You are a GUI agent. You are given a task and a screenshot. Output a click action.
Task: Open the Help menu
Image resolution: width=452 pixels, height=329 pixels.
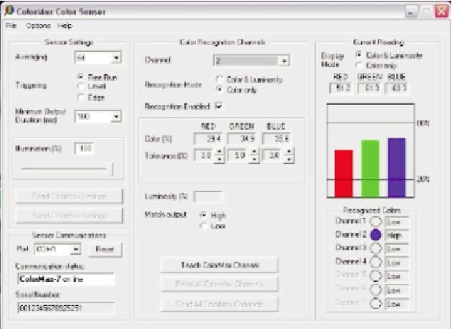64,26
